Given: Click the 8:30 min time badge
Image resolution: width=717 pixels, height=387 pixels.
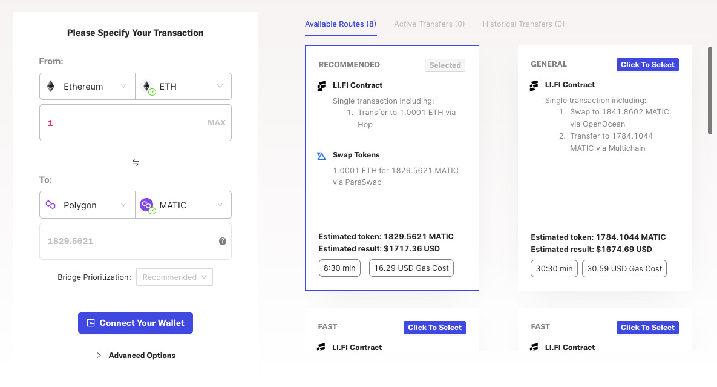Looking at the screenshot, I should point(340,268).
